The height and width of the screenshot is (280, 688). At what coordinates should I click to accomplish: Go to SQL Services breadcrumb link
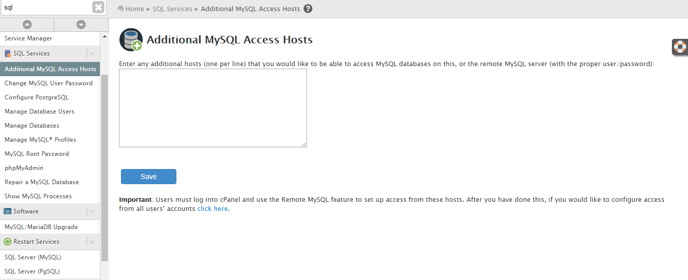point(172,9)
